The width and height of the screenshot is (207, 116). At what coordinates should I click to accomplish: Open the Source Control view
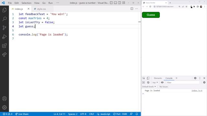(4, 28)
